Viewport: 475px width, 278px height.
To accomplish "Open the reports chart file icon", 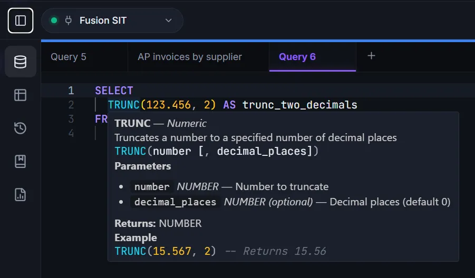I will pos(20,194).
